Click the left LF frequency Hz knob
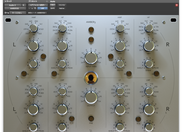 [x=34, y=91]
